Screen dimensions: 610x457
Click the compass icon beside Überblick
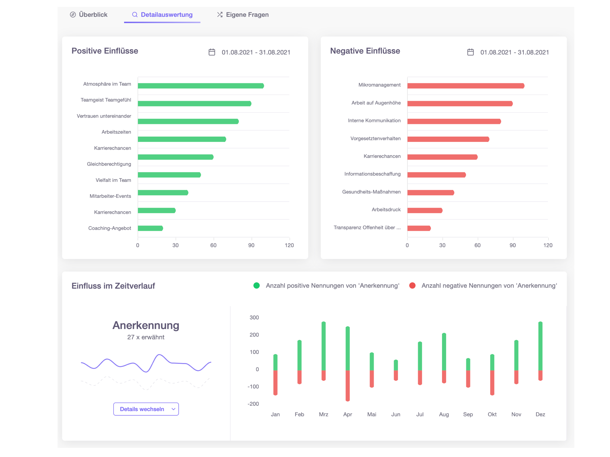(73, 15)
